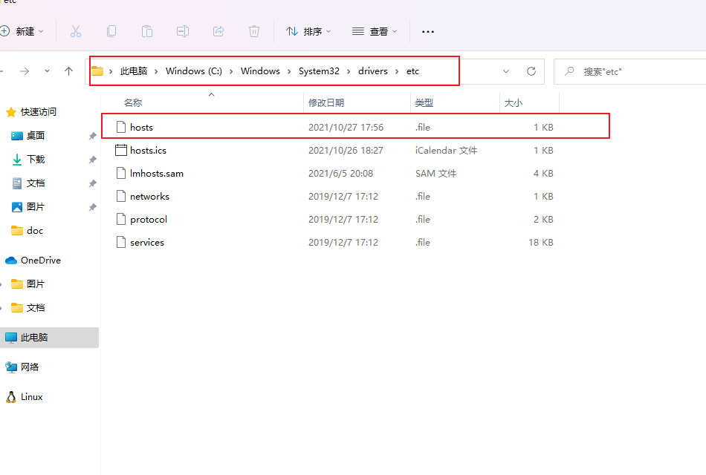Viewport: 706px width, 475px height.
Task: Select the lmhosts.sam file
Action: point(333,173)
